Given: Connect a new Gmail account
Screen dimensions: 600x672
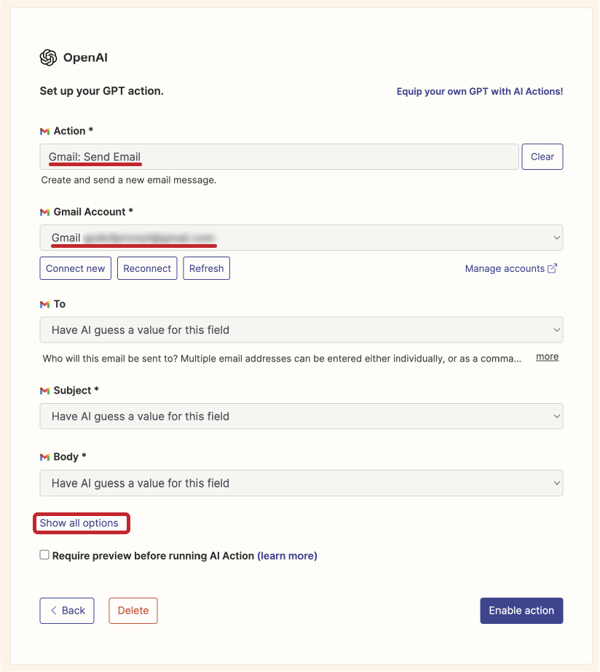Looking at the screenshot, I should coord(75,268).
